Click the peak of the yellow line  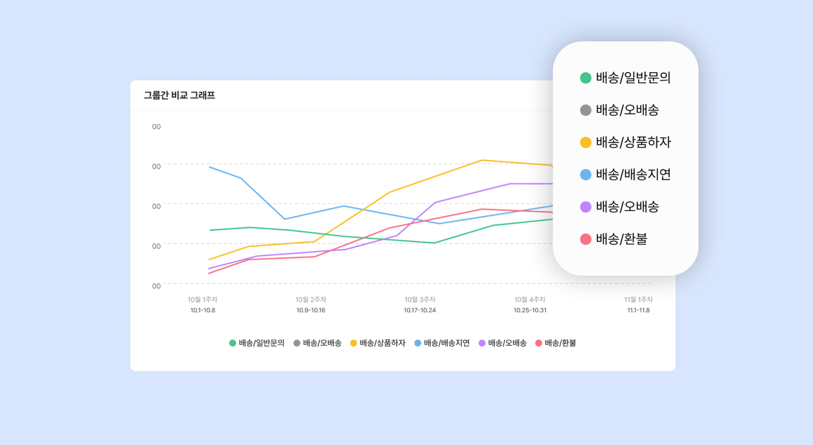[x=482, y=160]
